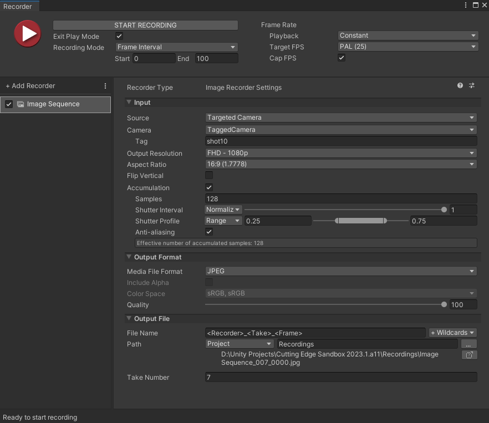Collapse the Input settings section
489x423 pixels.
[129, 102]
